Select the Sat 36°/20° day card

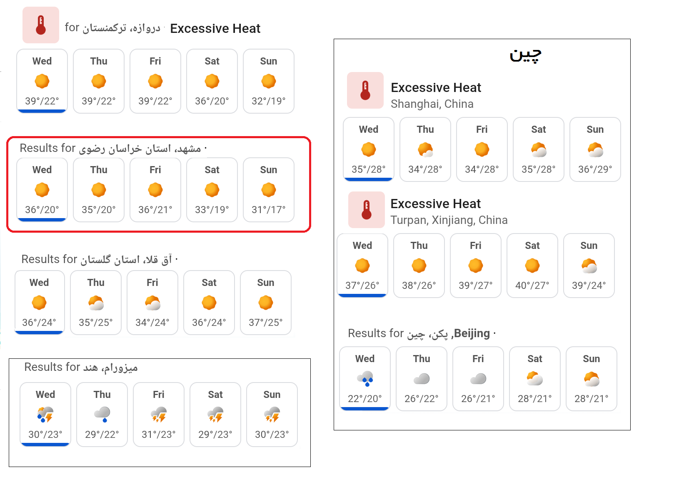[x=212, y=81]
